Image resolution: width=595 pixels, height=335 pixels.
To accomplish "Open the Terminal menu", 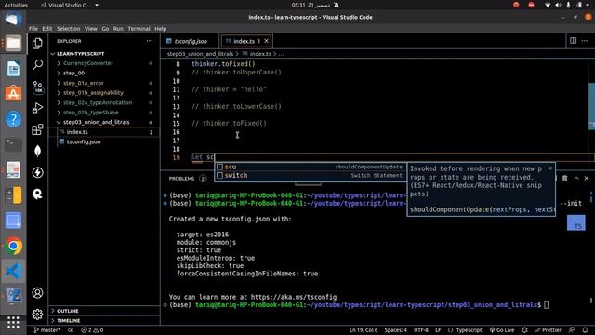I will (139, 29).
